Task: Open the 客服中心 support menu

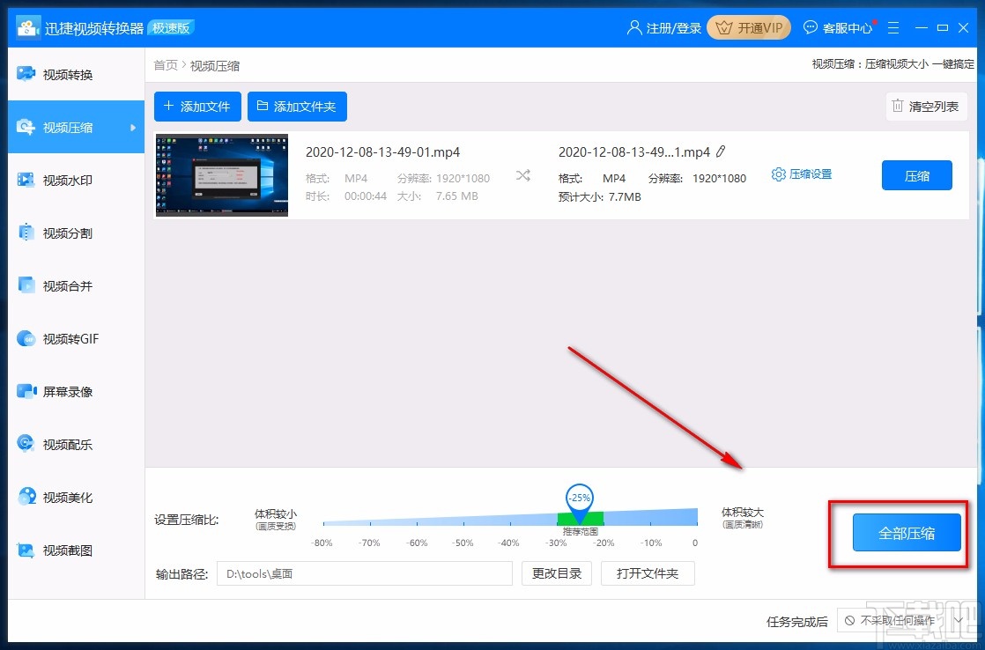Action: (x=838, y=27)
